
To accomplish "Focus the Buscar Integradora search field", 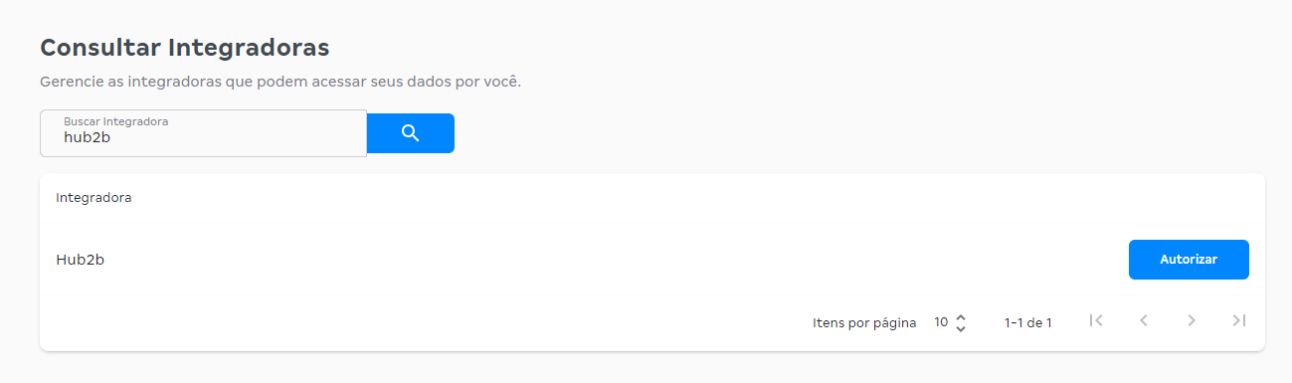I will tap(203, 133).
